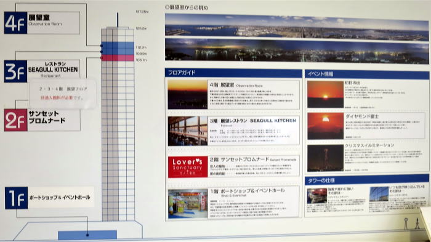Select the 1F floor badge
Viewport: 431px width, 242px height.
pos(16,198)
